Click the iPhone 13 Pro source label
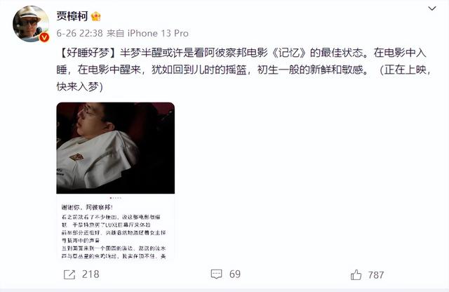Viewport: 449px width, 292px height. tap(158, 33)
